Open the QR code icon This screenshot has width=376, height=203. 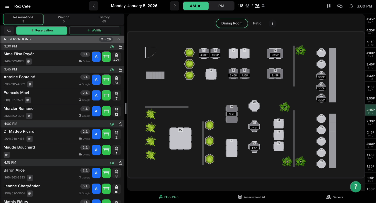(x=329, y=6)
